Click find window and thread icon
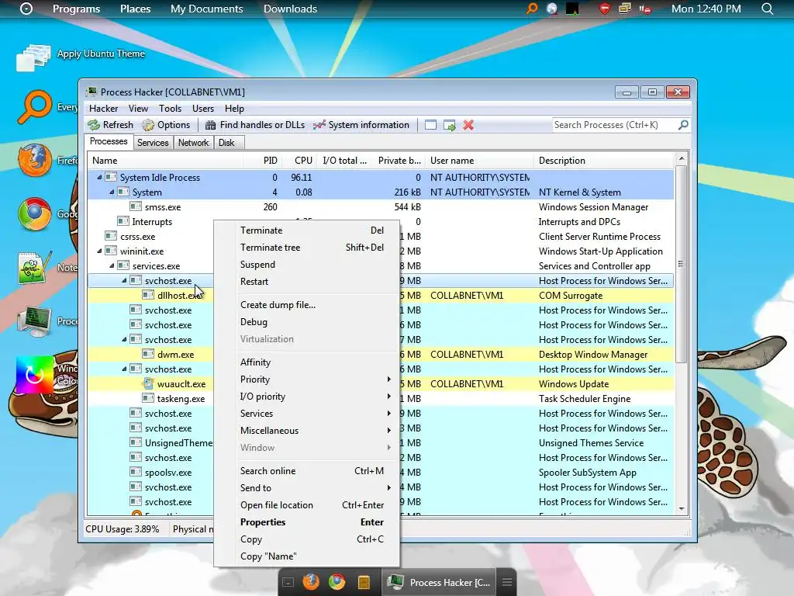The width and height of the screenshot is (794, 596). (450, 125)
